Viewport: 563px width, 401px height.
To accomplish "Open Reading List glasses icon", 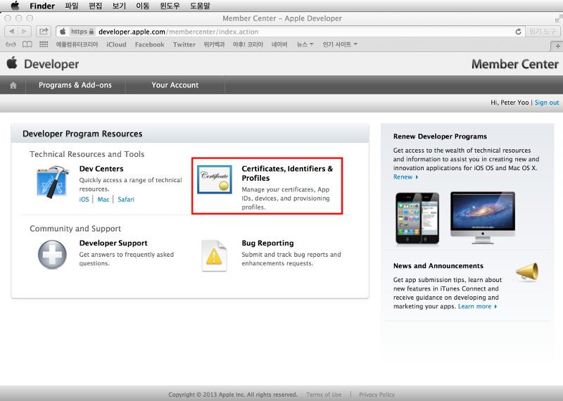I will pos(11,44).
